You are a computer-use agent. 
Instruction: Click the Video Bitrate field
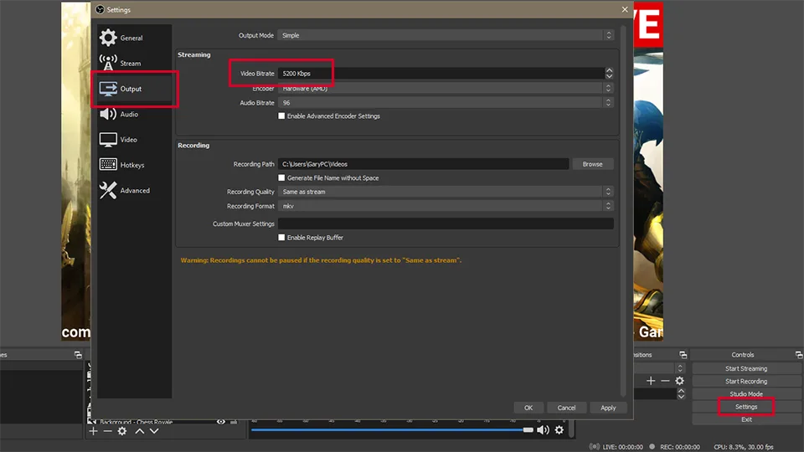pyautogui.click(x=441, y=74)
